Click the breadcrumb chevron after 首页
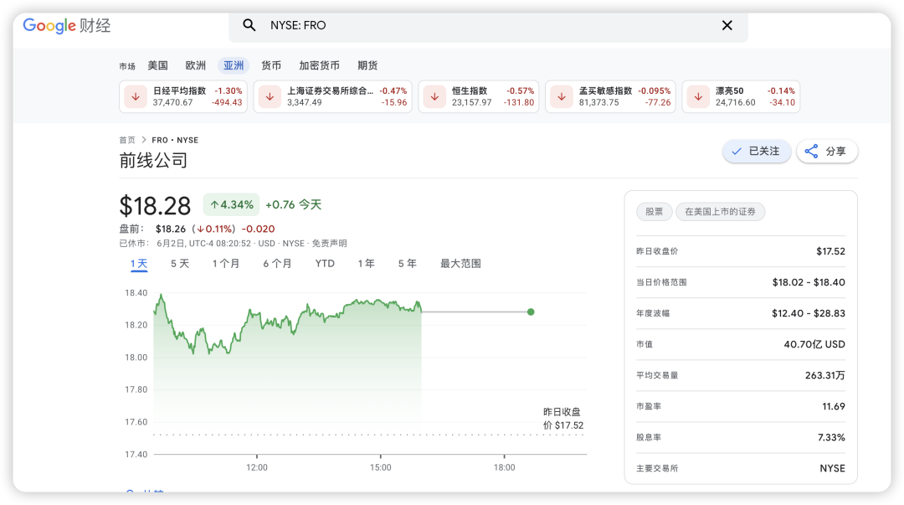This screenshot has height=505, width=904. pyautogui.click(x=144, y=140)
